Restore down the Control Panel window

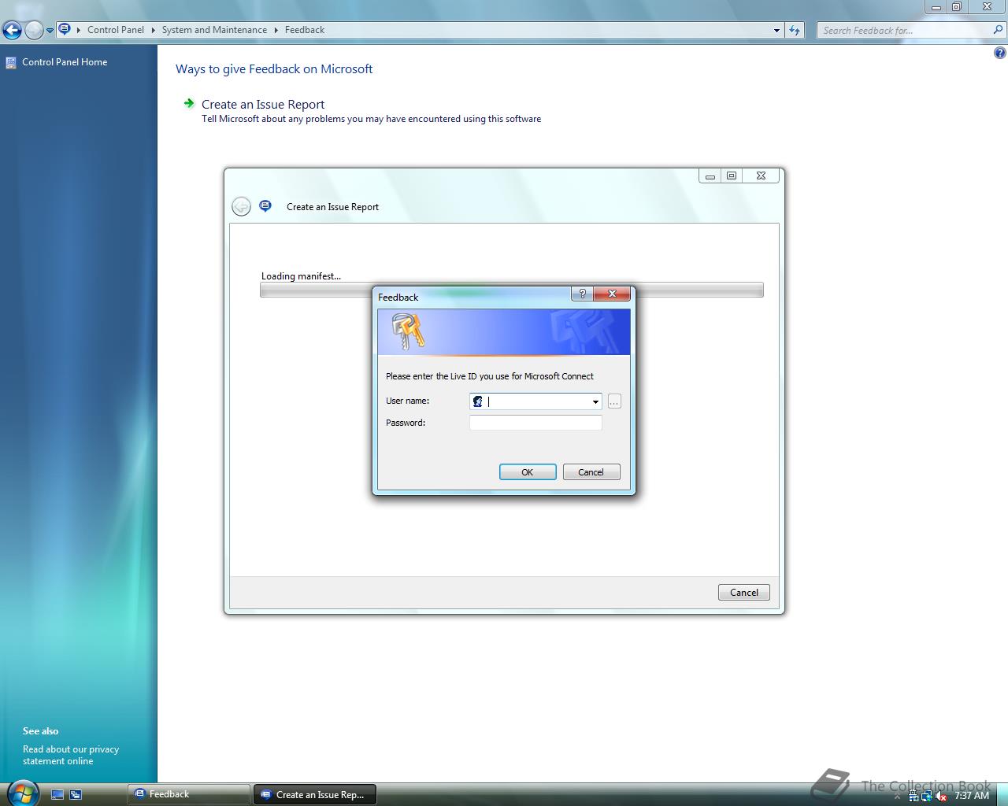[957, 6]
